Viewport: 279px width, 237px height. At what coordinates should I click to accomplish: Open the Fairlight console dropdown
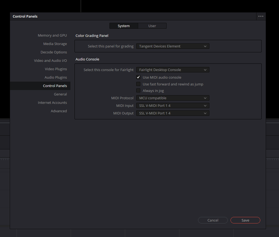tap(173, 70)
